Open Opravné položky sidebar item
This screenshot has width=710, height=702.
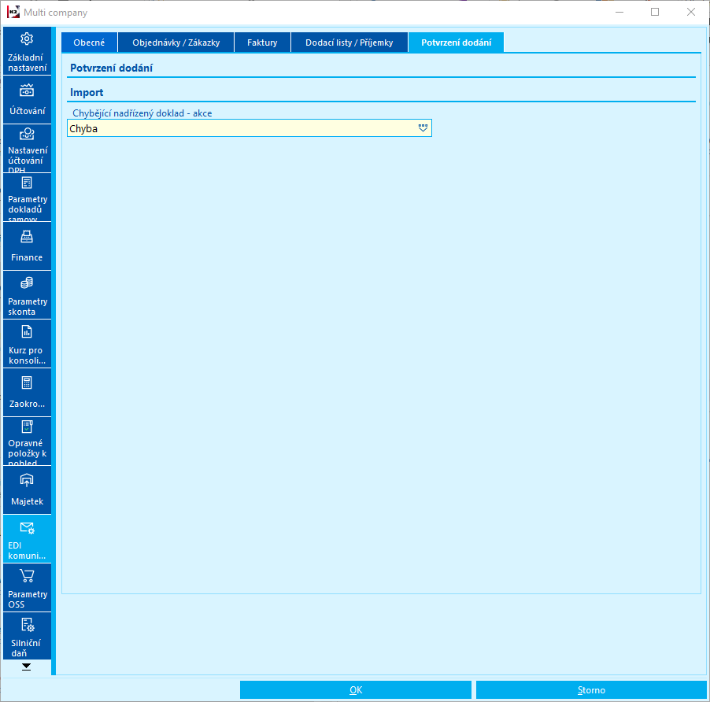[28, 442]
